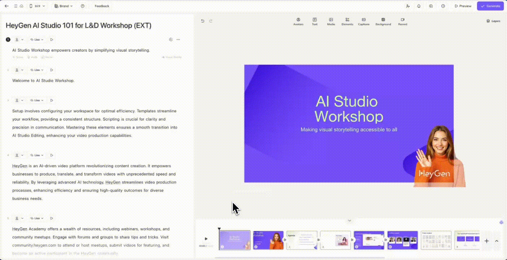Select the 'AI Studio Workshop' title on canvas
The height and width of the screenshot is (260, 507).
point(348,109)
